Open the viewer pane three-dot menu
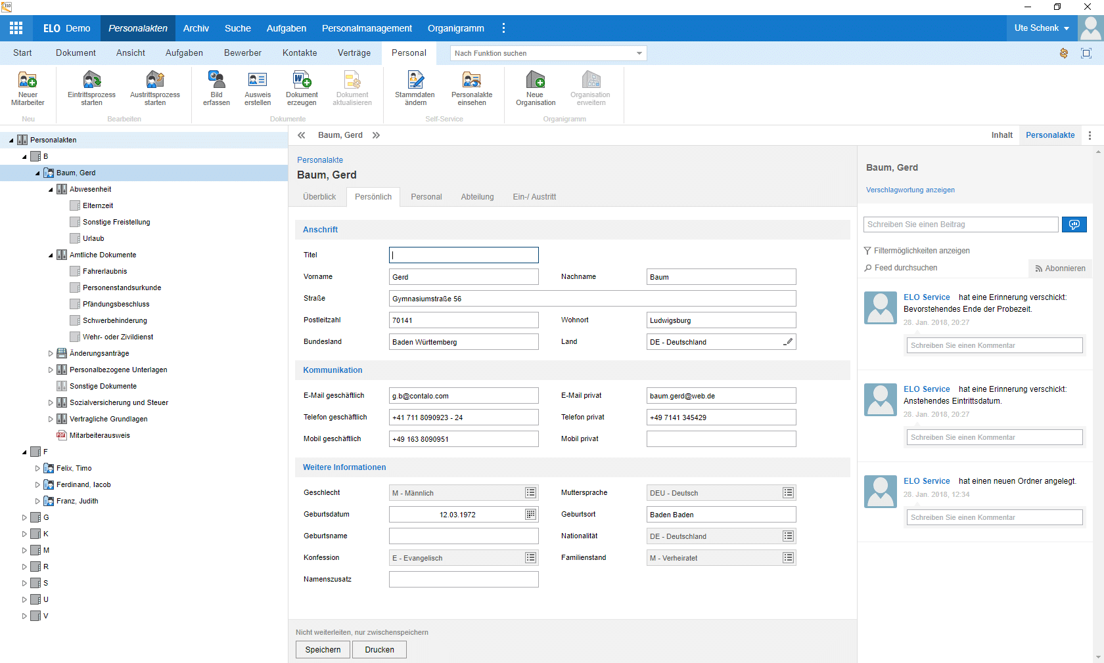The height and width of the screenshot is (663, 1104). [1090, 135]
